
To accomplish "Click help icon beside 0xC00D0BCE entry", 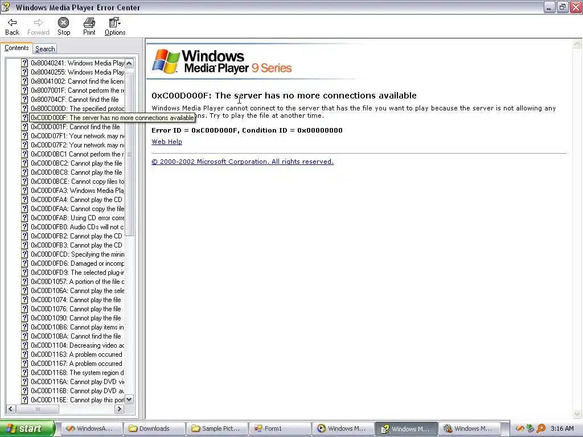I will pyautogui.click(x=24, y=182).
